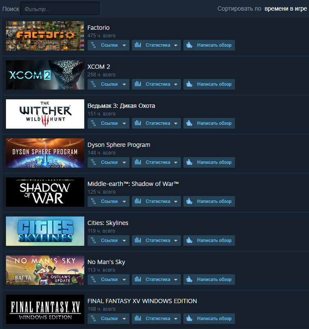Screen dimensions: 309x329
Task: Open the Witcher Wild Hunt banner thumbnail
Action: (x=45, y=114)
